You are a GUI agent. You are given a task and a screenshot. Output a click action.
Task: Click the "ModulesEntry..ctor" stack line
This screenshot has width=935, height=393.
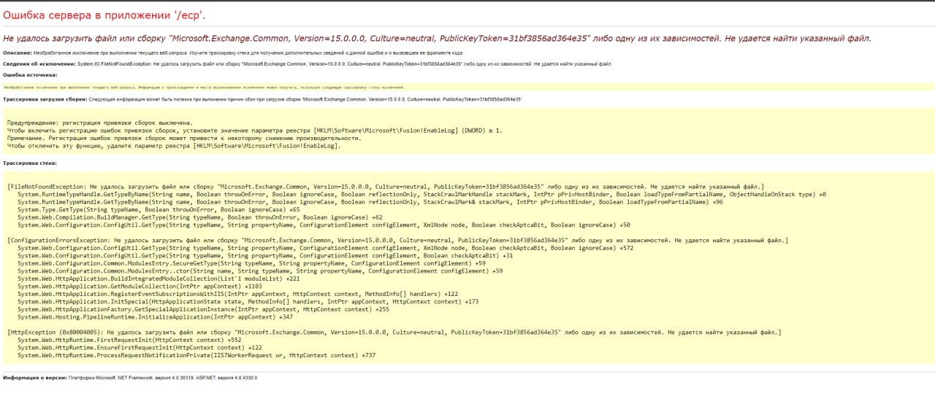(x=260, y=271)
